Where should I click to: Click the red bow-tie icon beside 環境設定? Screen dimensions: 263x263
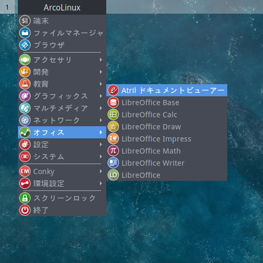point(25,183)
